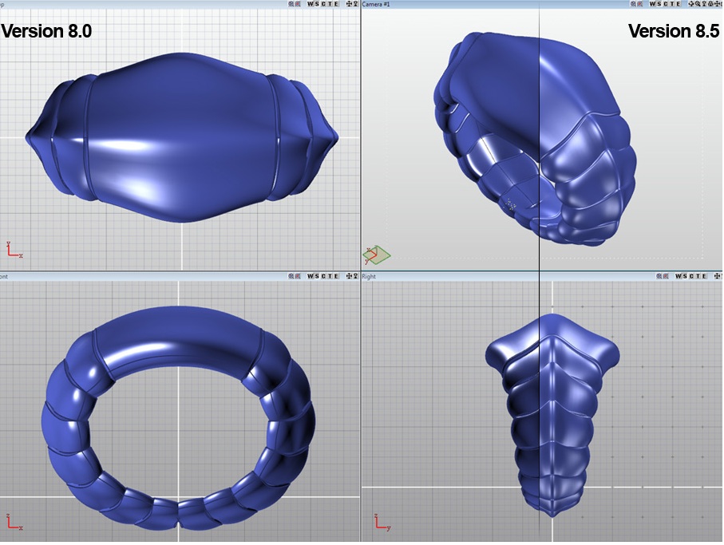Toggle S display mode in the Right viewport
The height and width of the screenshot is (545, 724).
[685, 276]
